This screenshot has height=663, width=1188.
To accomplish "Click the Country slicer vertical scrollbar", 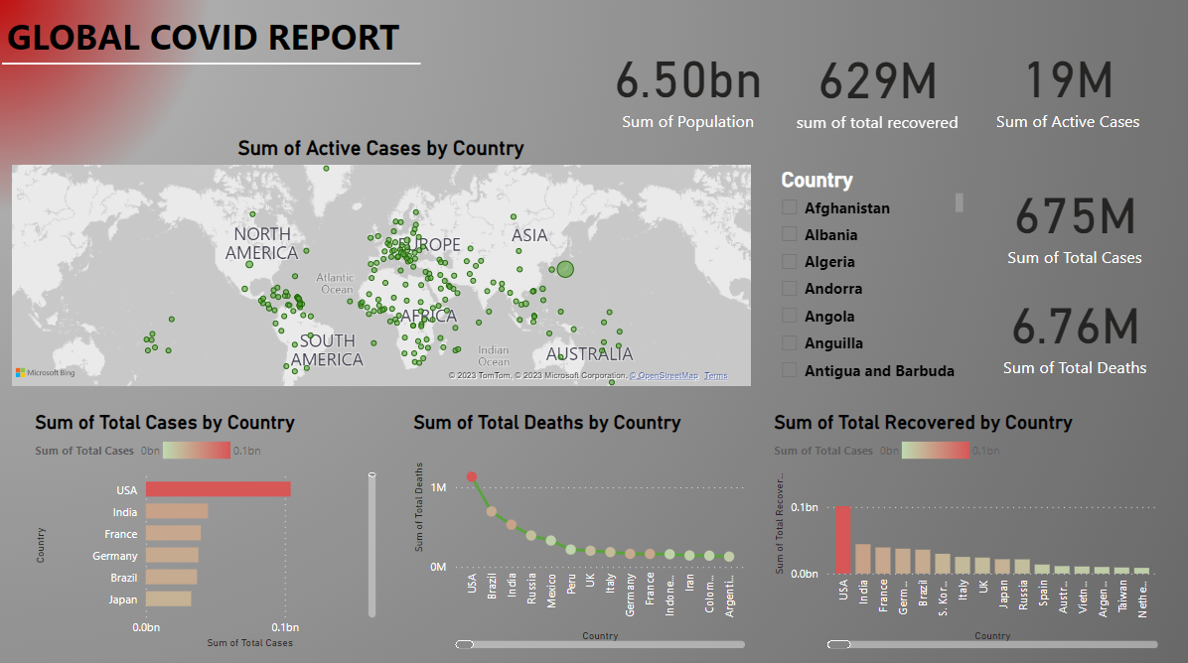I will tap(960, 202).
